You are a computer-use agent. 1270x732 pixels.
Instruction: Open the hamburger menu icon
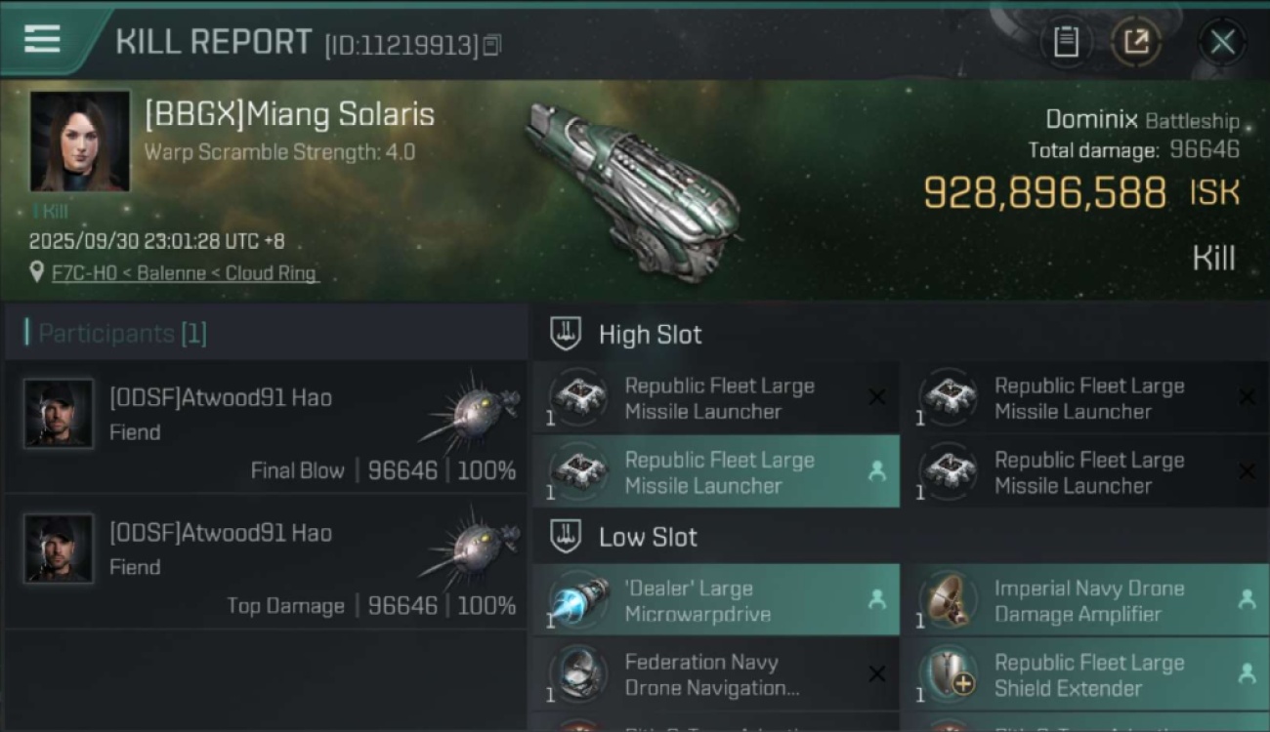pyautogui.click(x=42, y=39)
